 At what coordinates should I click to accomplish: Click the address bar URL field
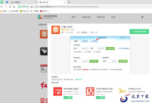tap(66, 7)
